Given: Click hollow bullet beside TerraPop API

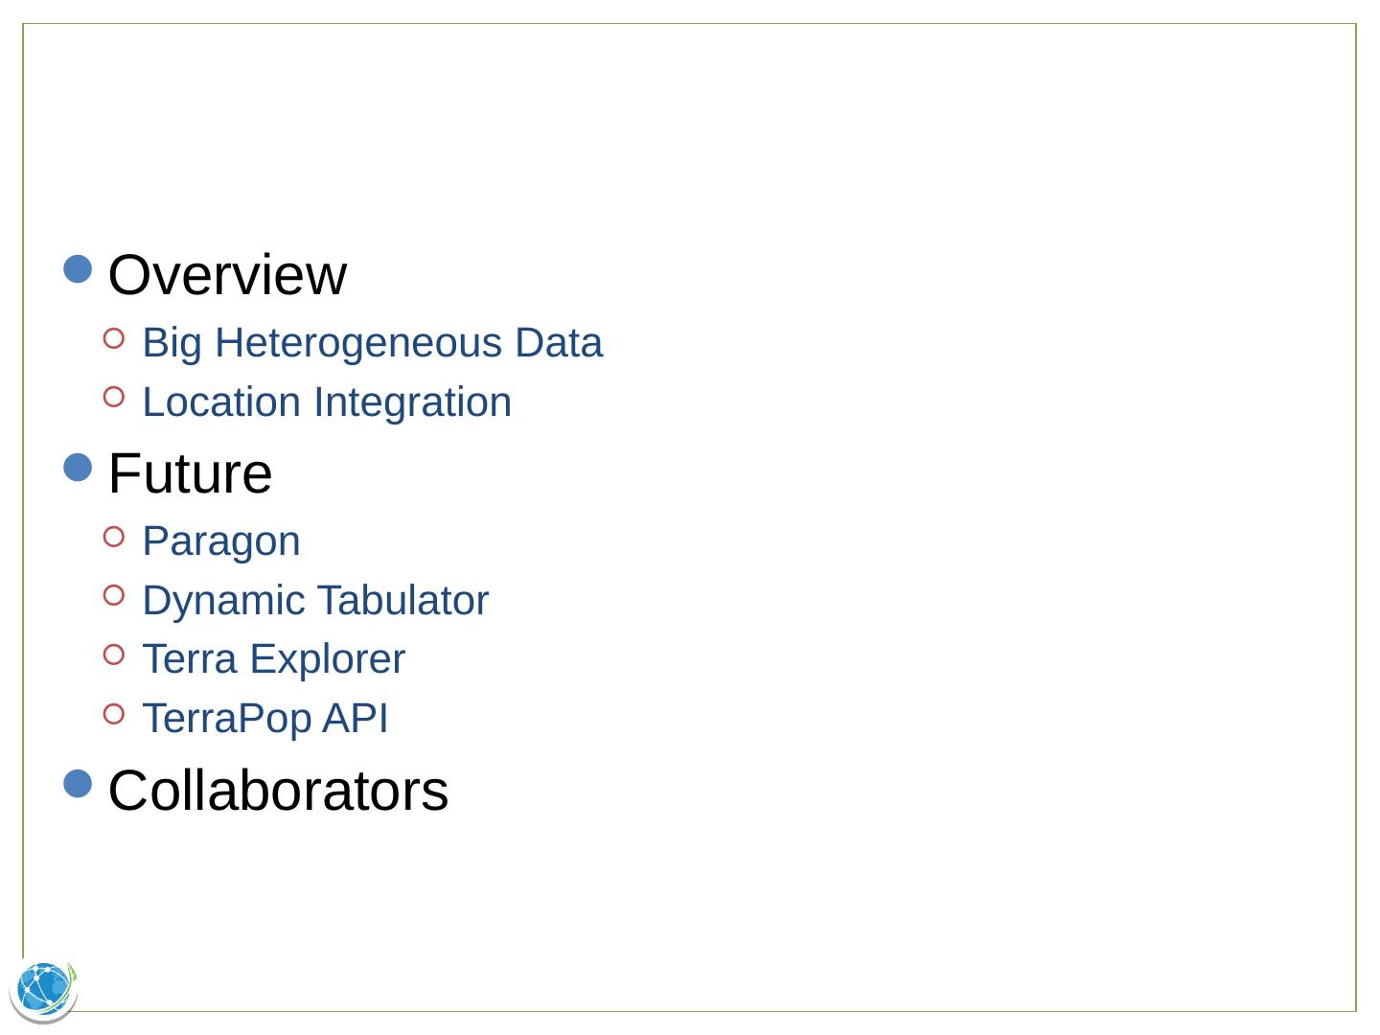Looking at the screenshot, I should tap(114, 713).
